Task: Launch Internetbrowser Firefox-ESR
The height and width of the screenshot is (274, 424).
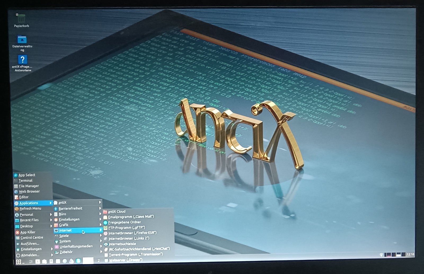Action: [139, 233]
